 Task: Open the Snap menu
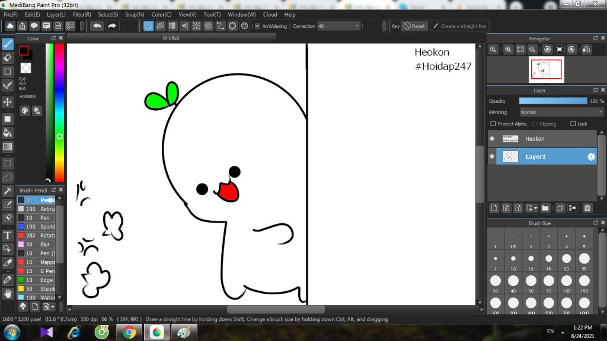[x=135, y=14]
